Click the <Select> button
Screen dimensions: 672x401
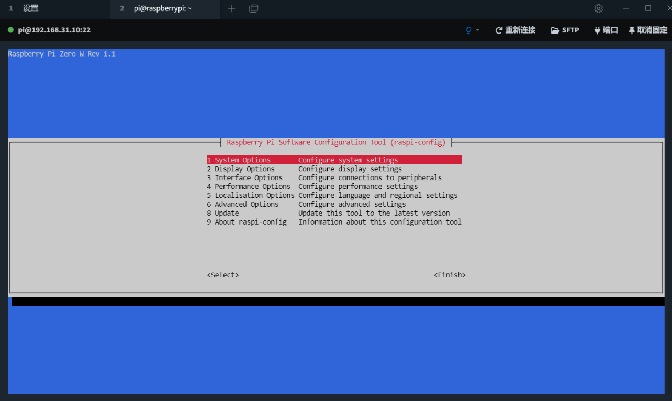point(223,275)
